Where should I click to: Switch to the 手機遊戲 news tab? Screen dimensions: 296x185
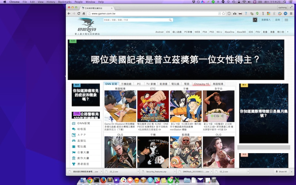tap(126, 84)
